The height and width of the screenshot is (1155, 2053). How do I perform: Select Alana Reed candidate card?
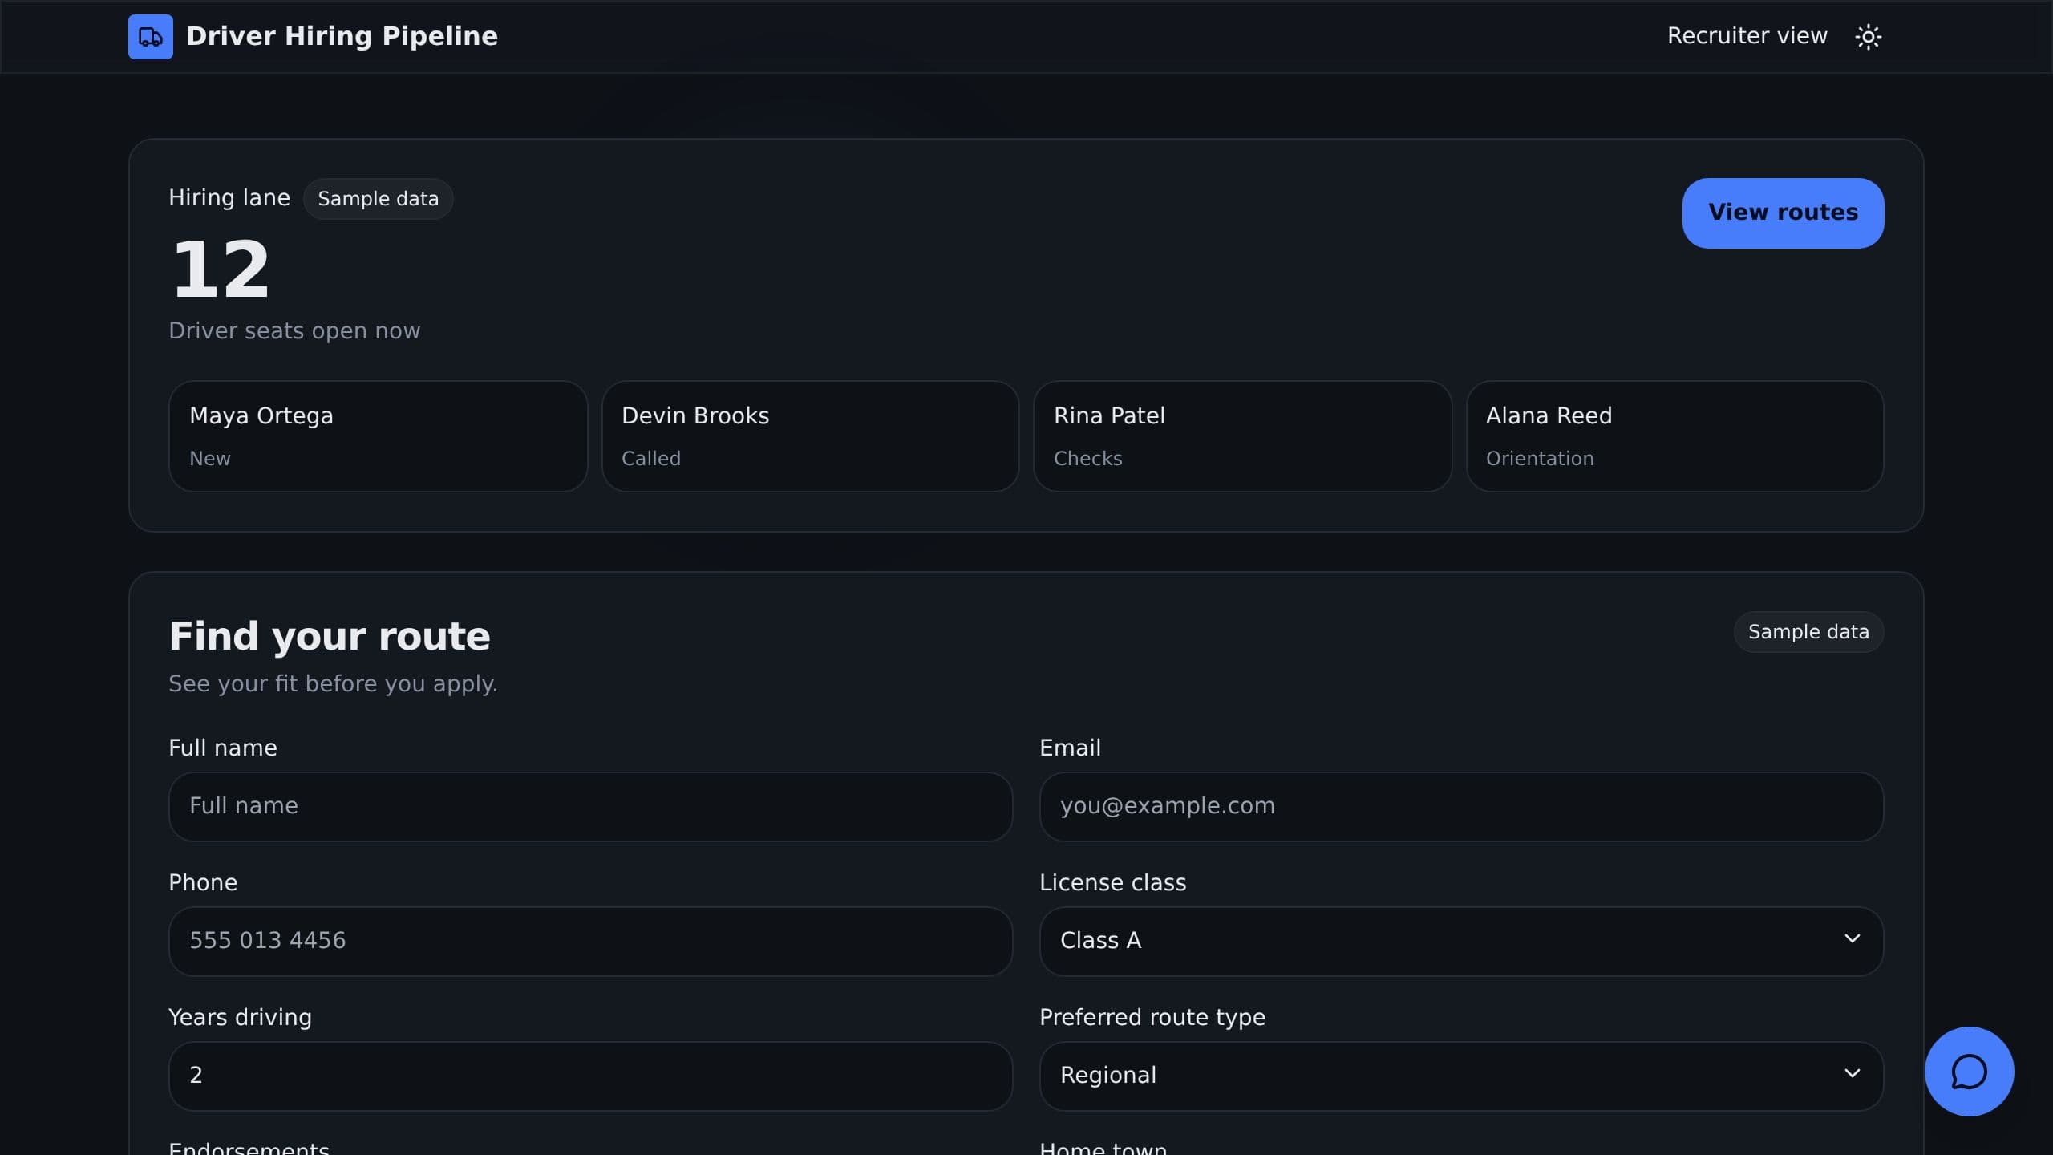click(1674, 436)
